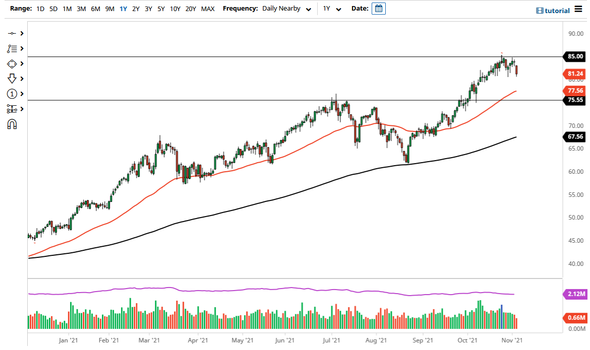Click the purple 2.12M volume average label
Image resolution: width=590 pixels, height=350 pixels.
point(575,294)
